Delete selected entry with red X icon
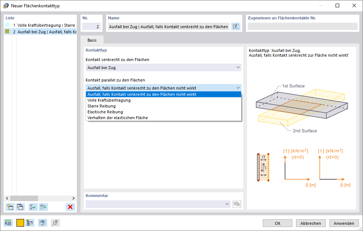The width and height of the screenshot is (363, 231). 70,207
